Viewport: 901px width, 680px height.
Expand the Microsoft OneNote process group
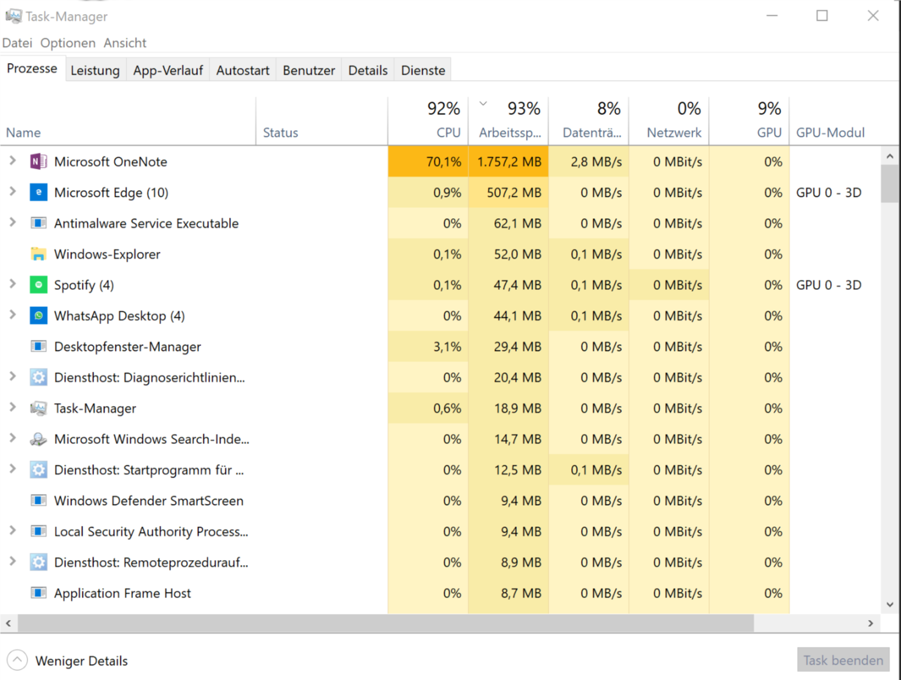(x=12, y=161)
